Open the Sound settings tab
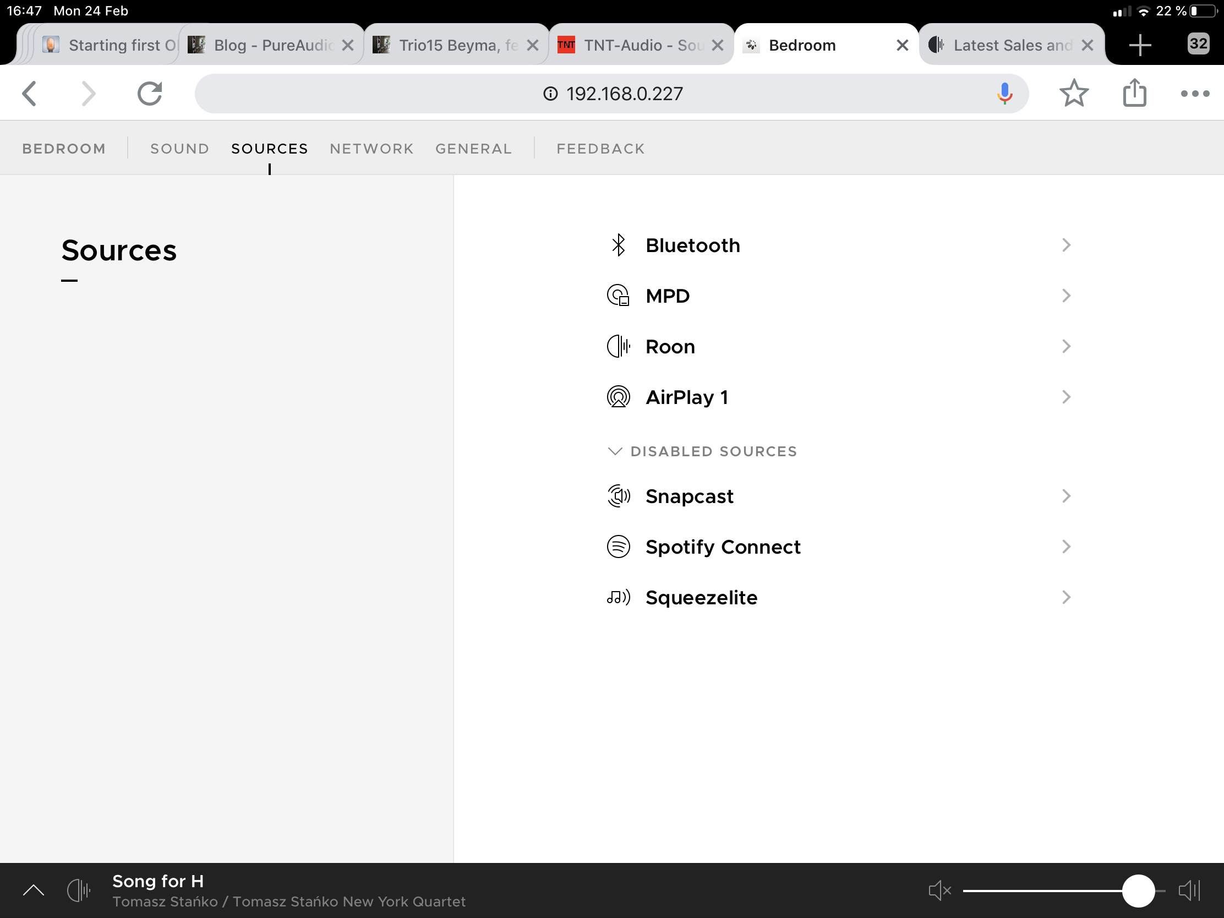The height and width of the screenshot is (918, 1224). (x=180, y=149)
